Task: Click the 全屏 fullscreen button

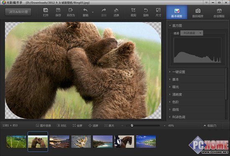Action: pos(77,125)
